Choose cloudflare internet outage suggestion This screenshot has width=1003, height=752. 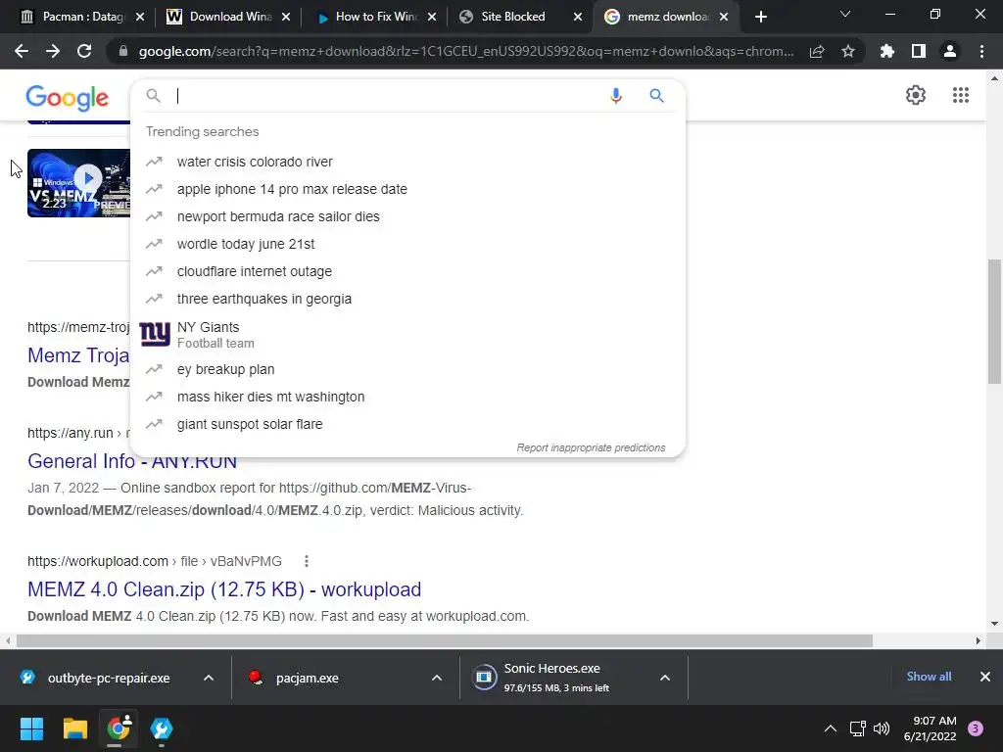(x=407, y=272)
